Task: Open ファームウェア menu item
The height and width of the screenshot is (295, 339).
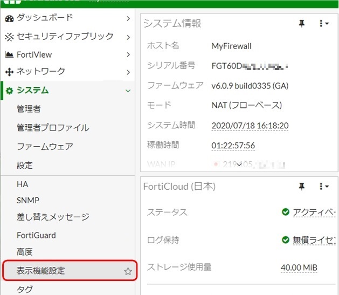Action: pos(45,147)
